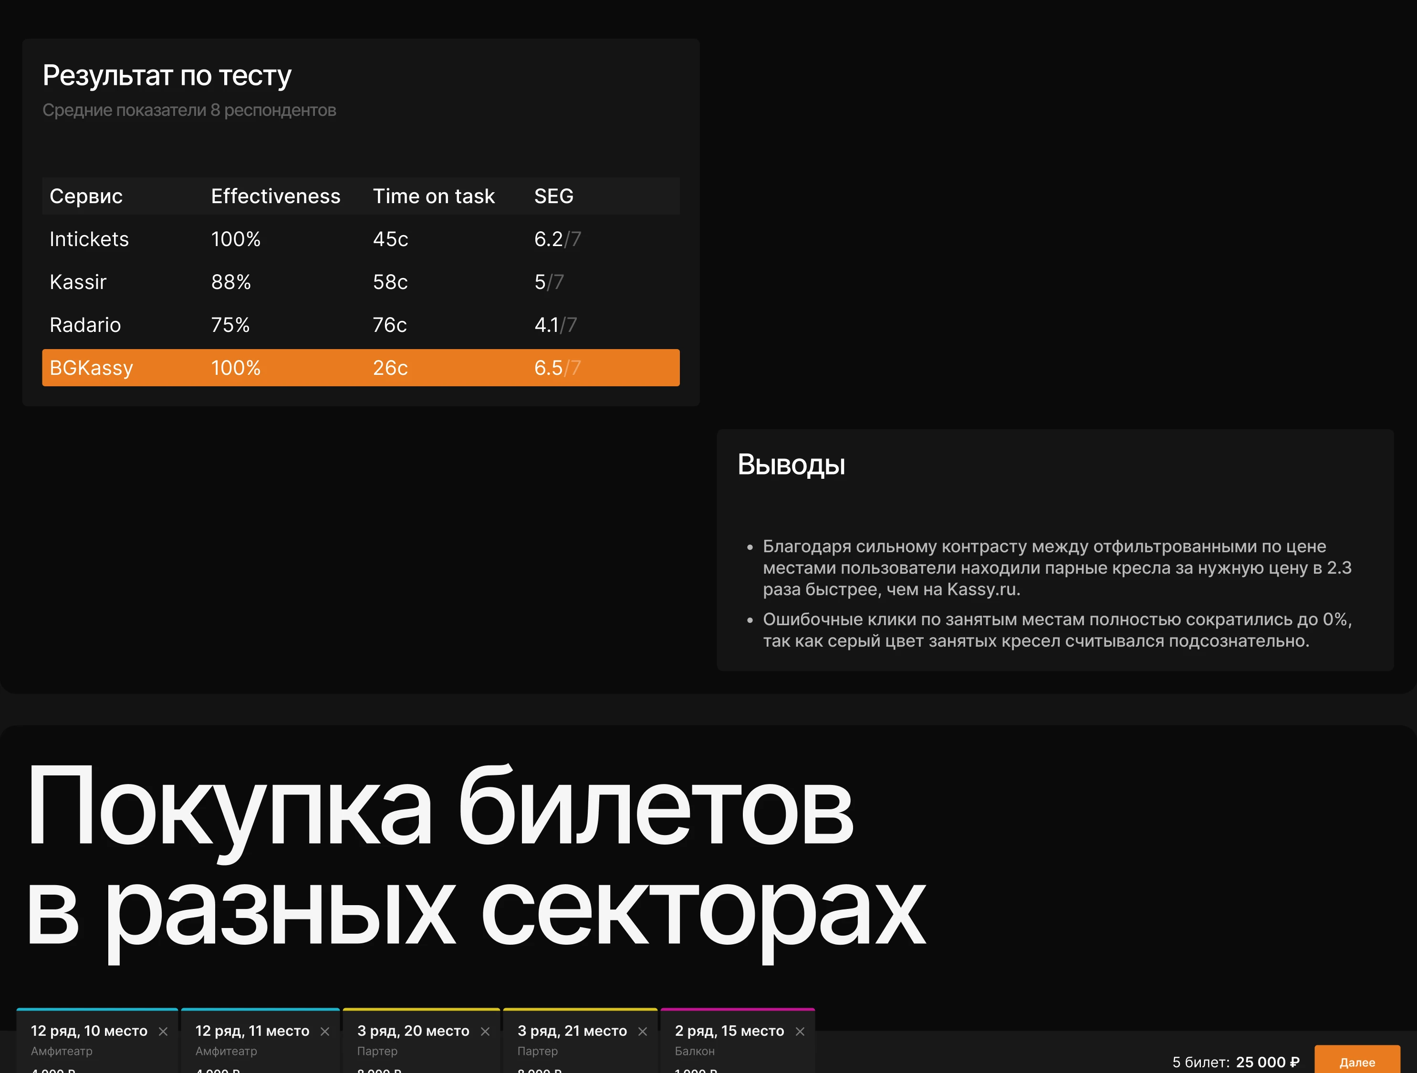Select the 2 ряд, 15 место ticket card
The image size is (1417, 1073).
tap(737, 1041)
